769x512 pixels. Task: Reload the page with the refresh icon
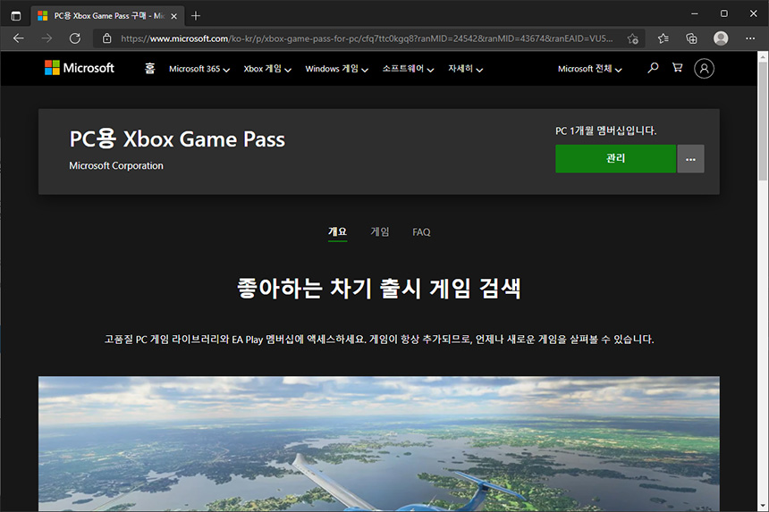click(x=74, y=38)
